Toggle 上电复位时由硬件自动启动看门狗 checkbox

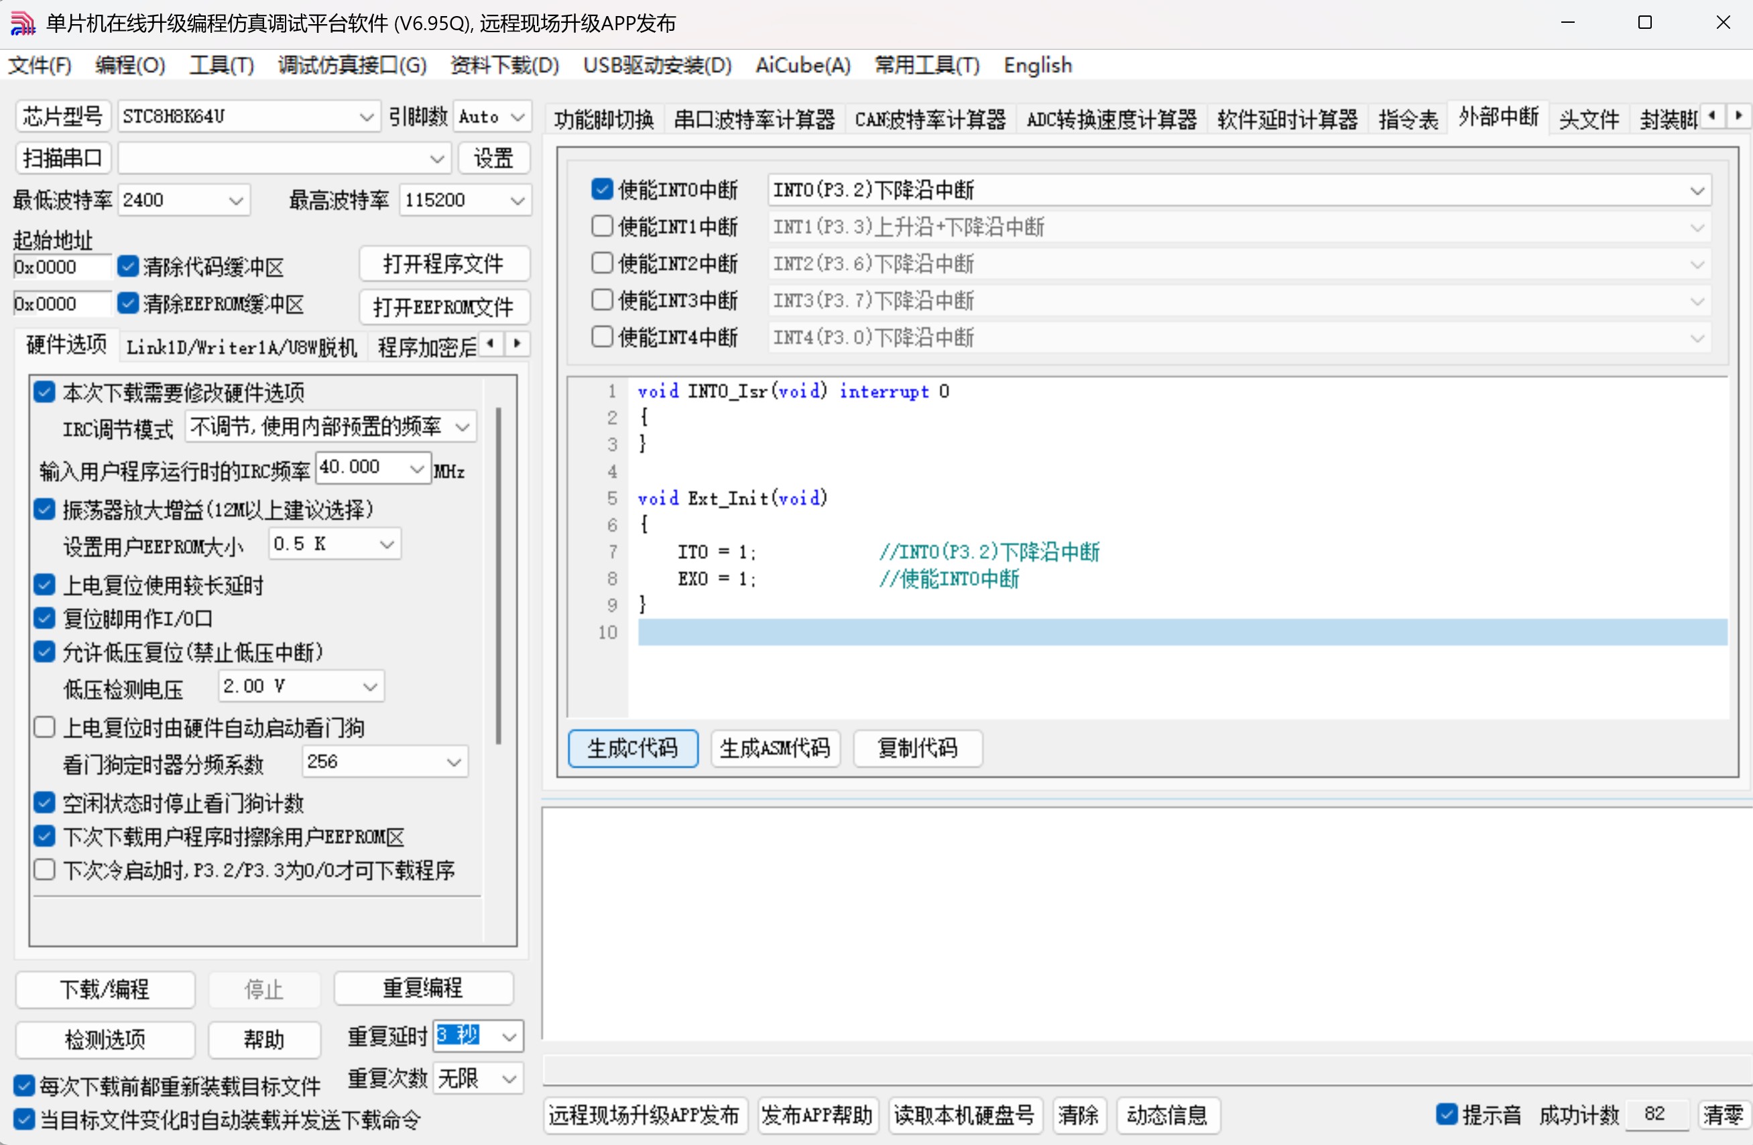click(44, 727)
